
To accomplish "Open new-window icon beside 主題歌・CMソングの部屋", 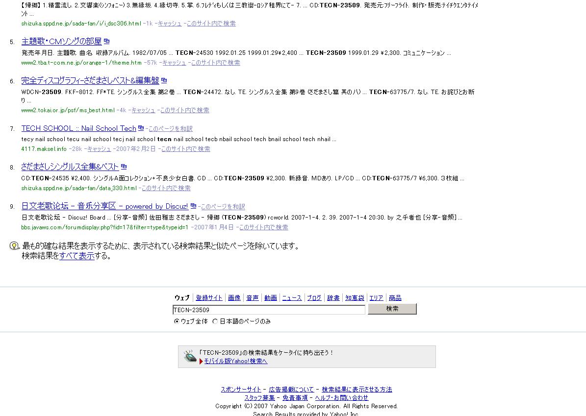I will click(x=106, y=41).
